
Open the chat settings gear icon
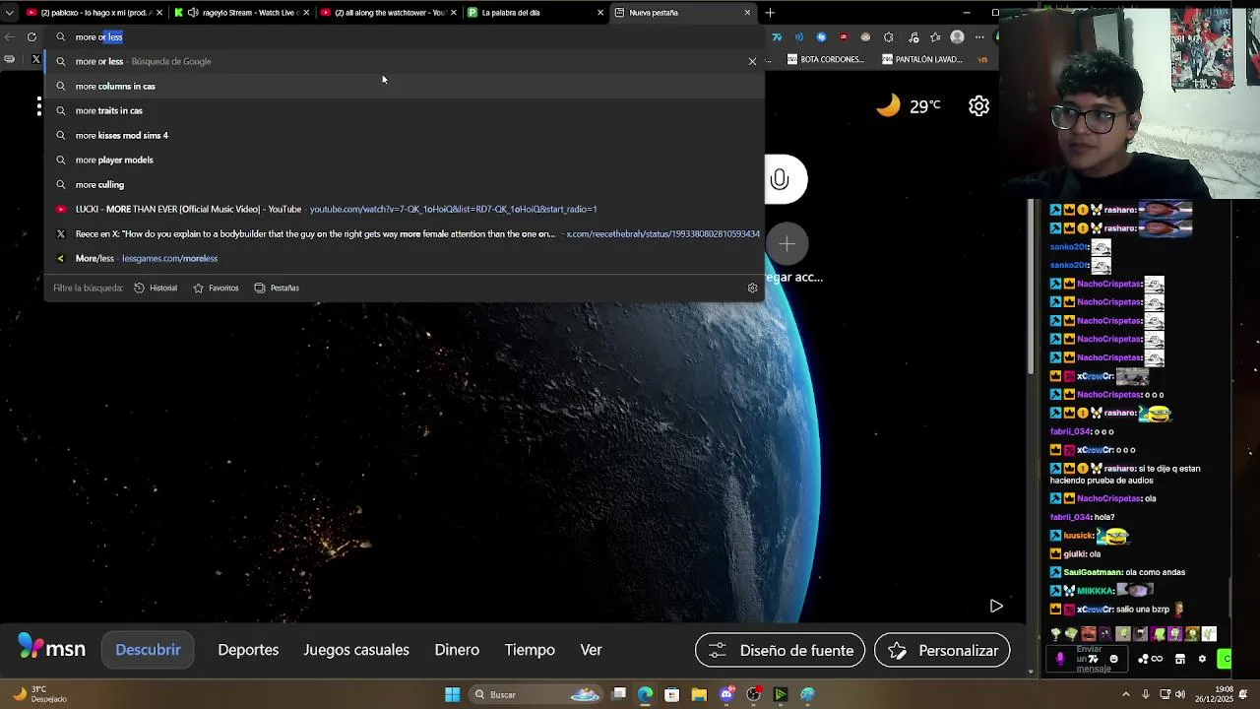(x=1202, y=659)
